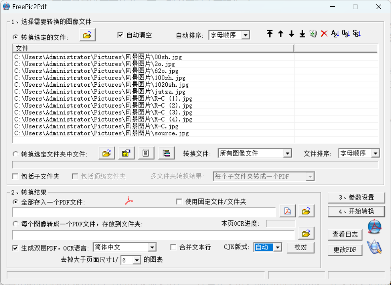The image size is (391, 285).
Task: Toggle the 生成双层PDF checkbox
Action: 15,248
